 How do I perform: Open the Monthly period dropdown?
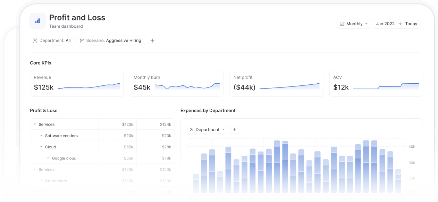[353, 24]
